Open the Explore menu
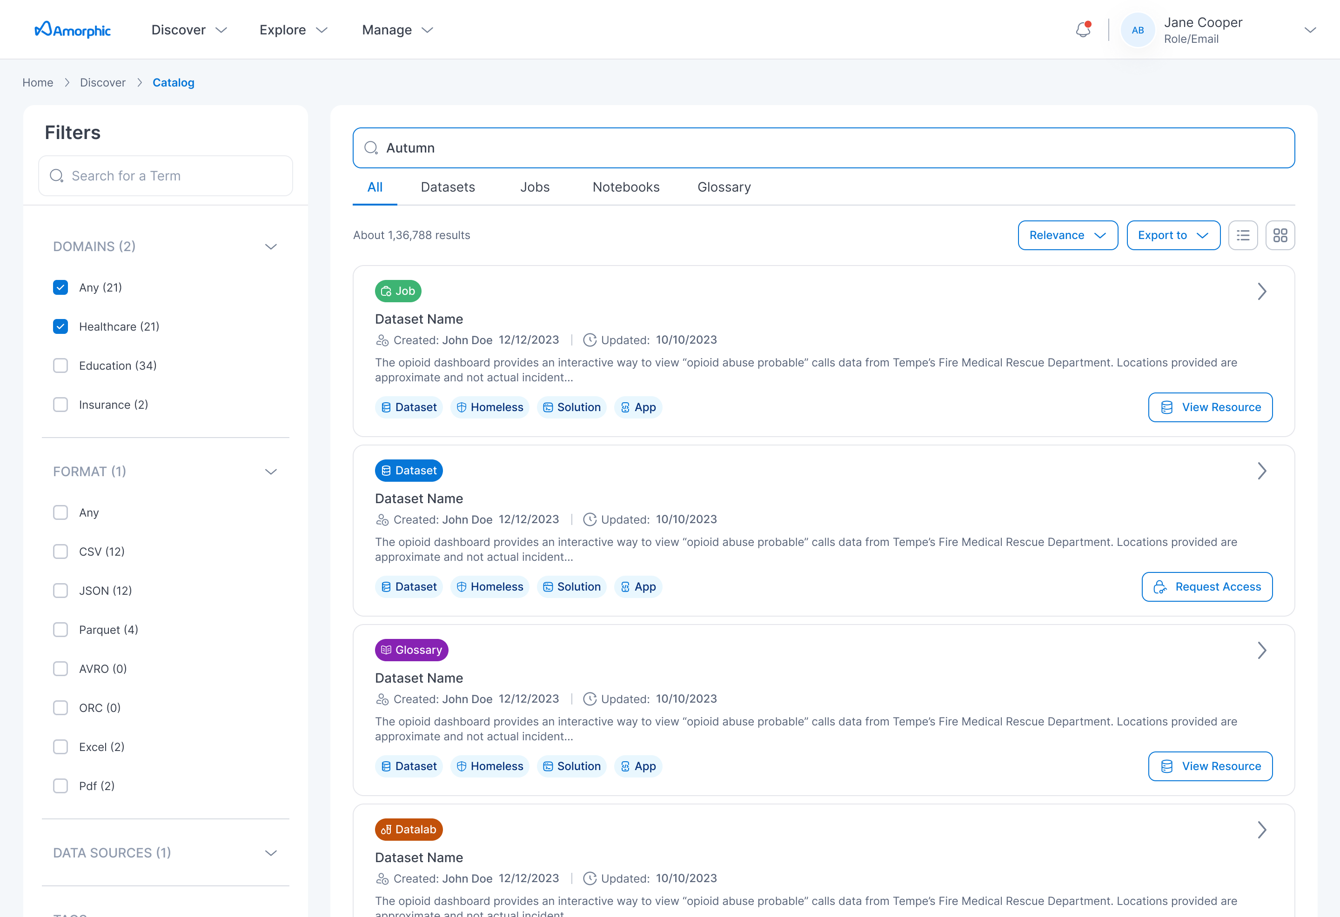Screen dimensions: 1340x917 click(293, 30)
